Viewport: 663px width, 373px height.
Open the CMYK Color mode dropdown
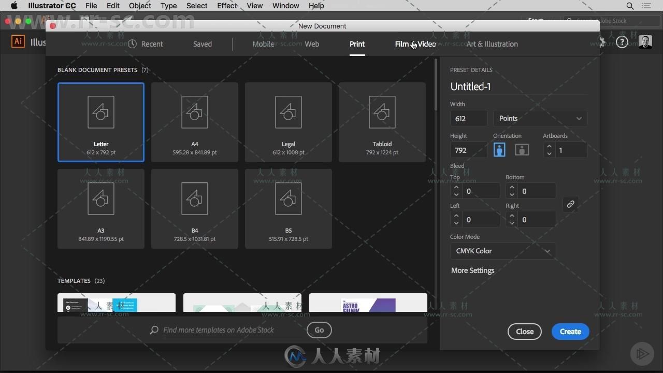coord(503,251)
